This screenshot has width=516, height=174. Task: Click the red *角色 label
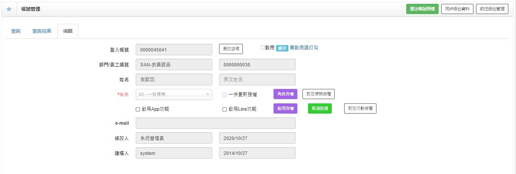pos(123,94)
